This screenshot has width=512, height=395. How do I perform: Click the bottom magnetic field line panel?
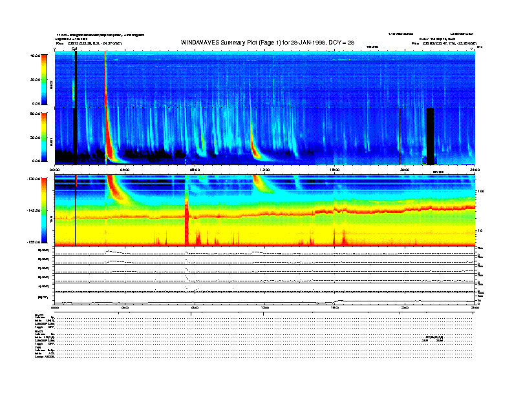pyautogui.click(x=264, y=298)
